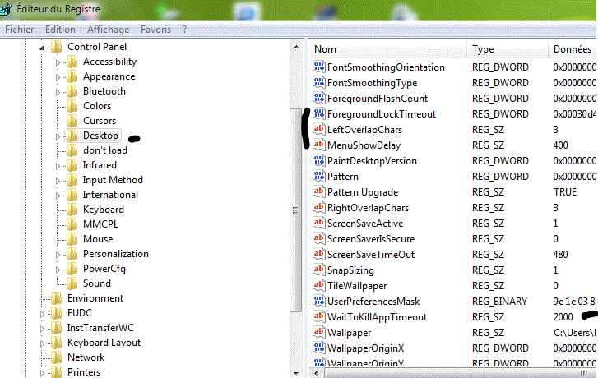The width and height of the screenshot is (598, 378).
Task: Open the Favoris menu
Action: 155,30
